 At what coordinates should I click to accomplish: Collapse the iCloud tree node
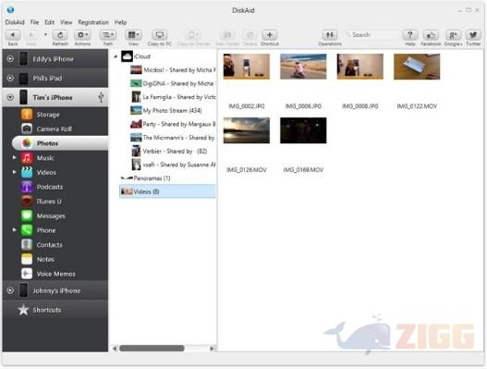[x=116, y=56]
